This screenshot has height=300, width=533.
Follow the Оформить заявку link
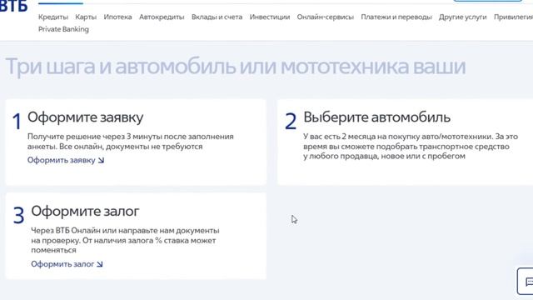[66, 160]
